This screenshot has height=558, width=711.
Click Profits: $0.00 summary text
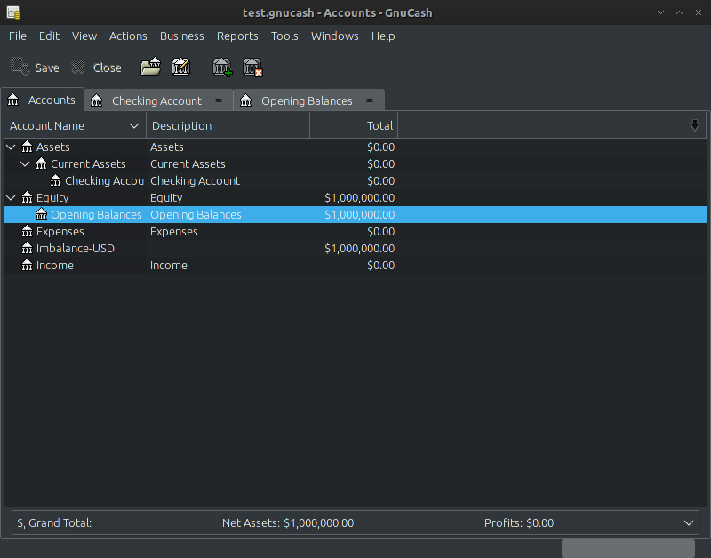519,523
